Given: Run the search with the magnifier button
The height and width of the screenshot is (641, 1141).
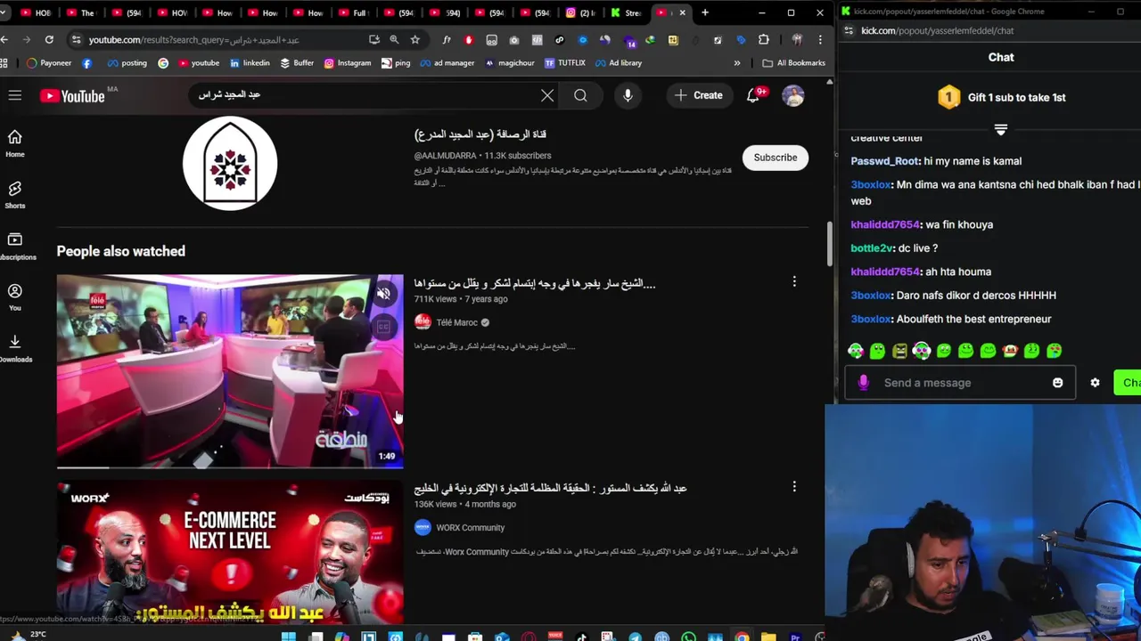Looking at the screenshot, I should click(580, 95).
